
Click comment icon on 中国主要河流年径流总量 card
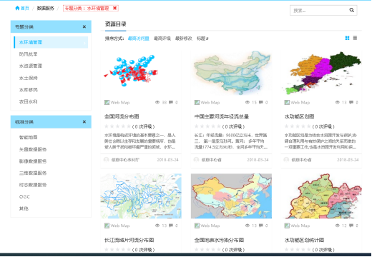(x=261, y=102)
